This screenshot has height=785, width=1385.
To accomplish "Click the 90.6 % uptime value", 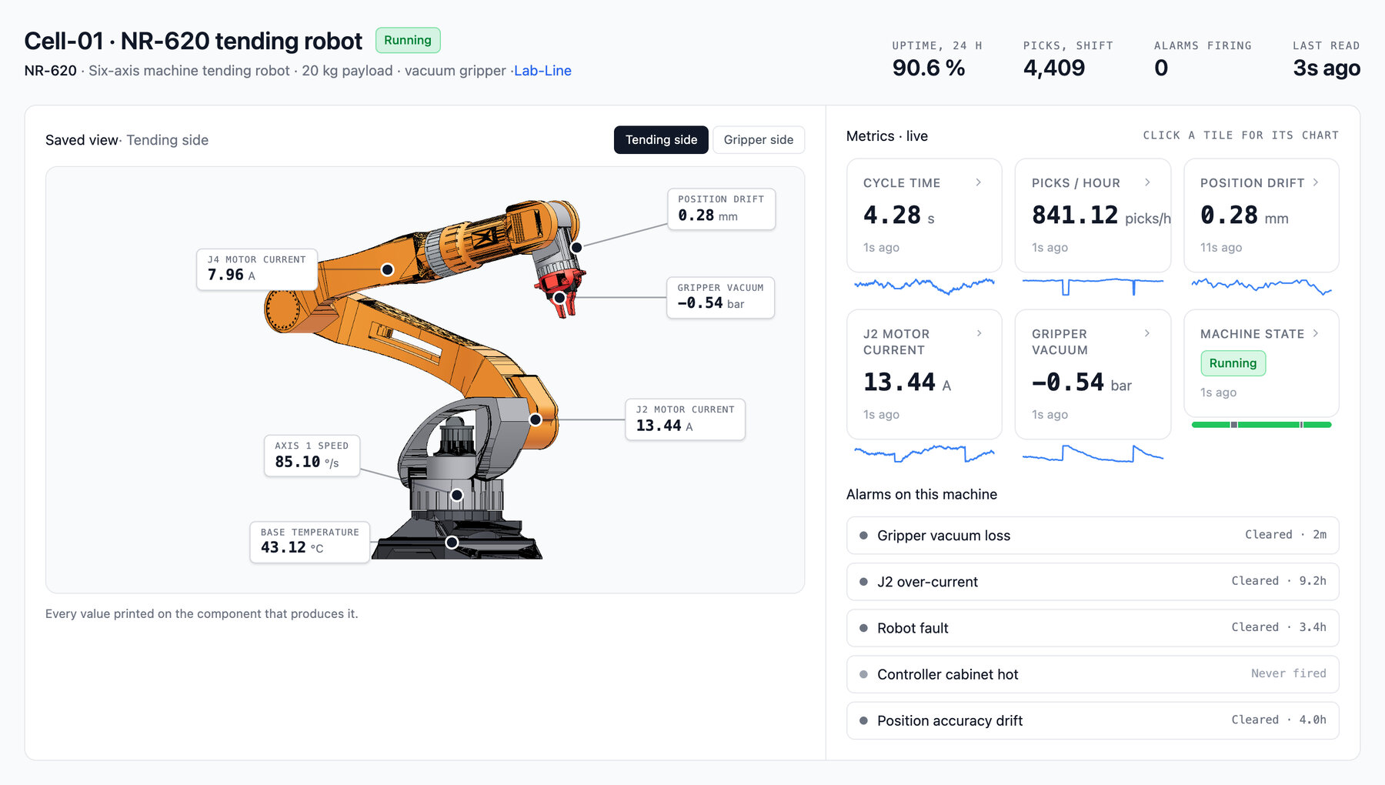I will click(x=929, y=68).
